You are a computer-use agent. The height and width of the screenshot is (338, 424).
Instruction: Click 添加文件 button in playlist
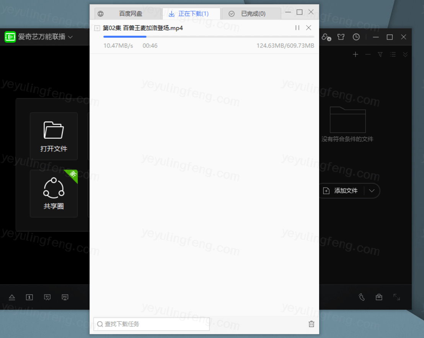pos(341,191)
